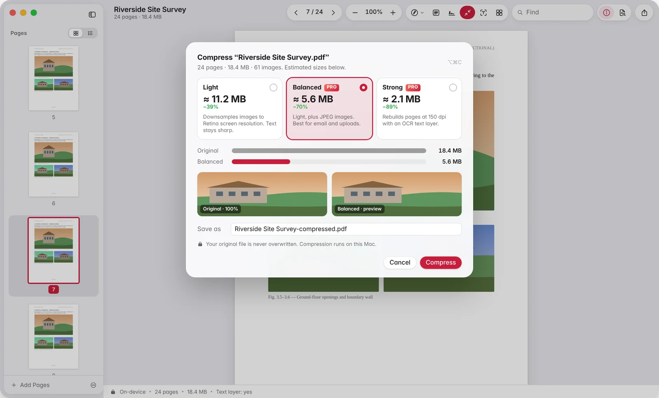Select page 7 thumbnail

point(54,250)
